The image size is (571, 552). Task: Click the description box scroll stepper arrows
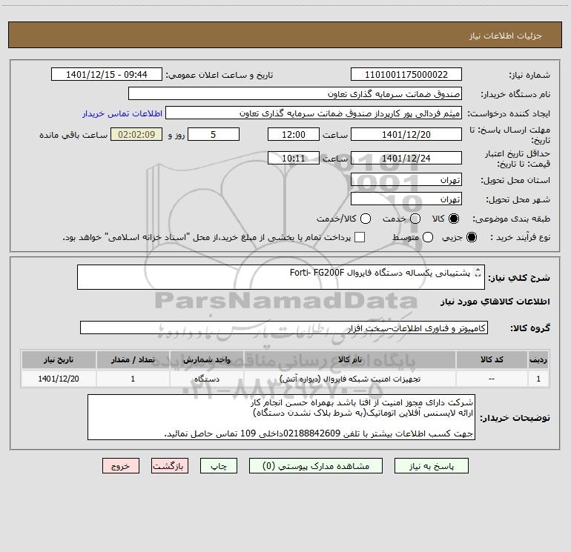click(478, 272)
